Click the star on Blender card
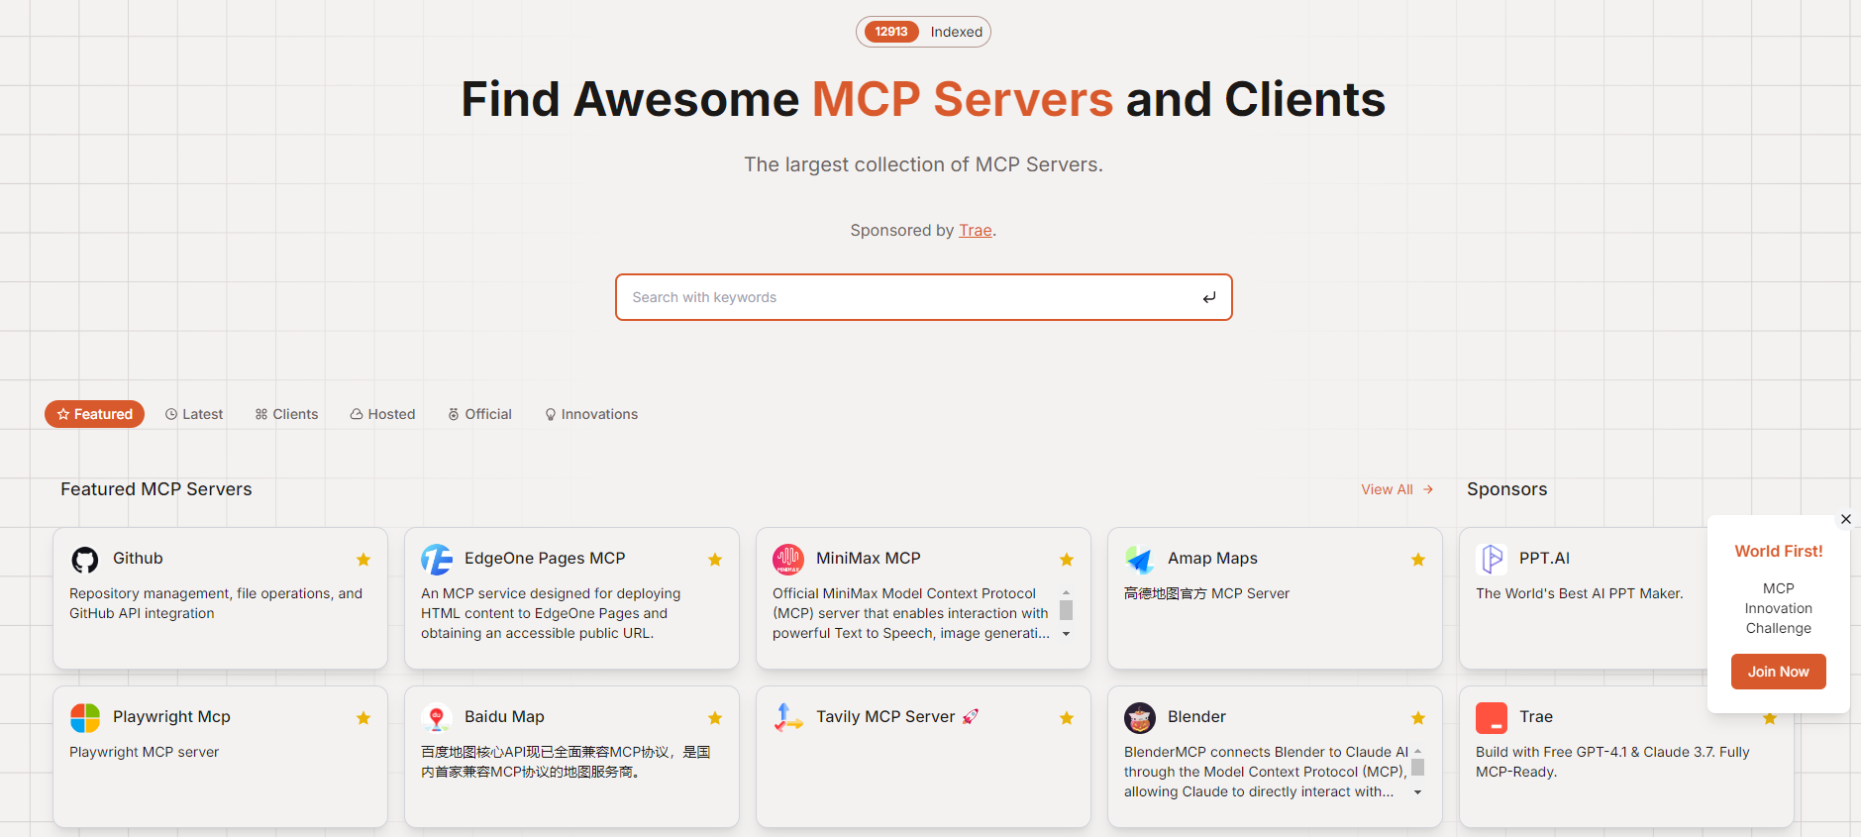Image resolution: width=1861 pixels, height=837 pixels. click(1418, 718)
